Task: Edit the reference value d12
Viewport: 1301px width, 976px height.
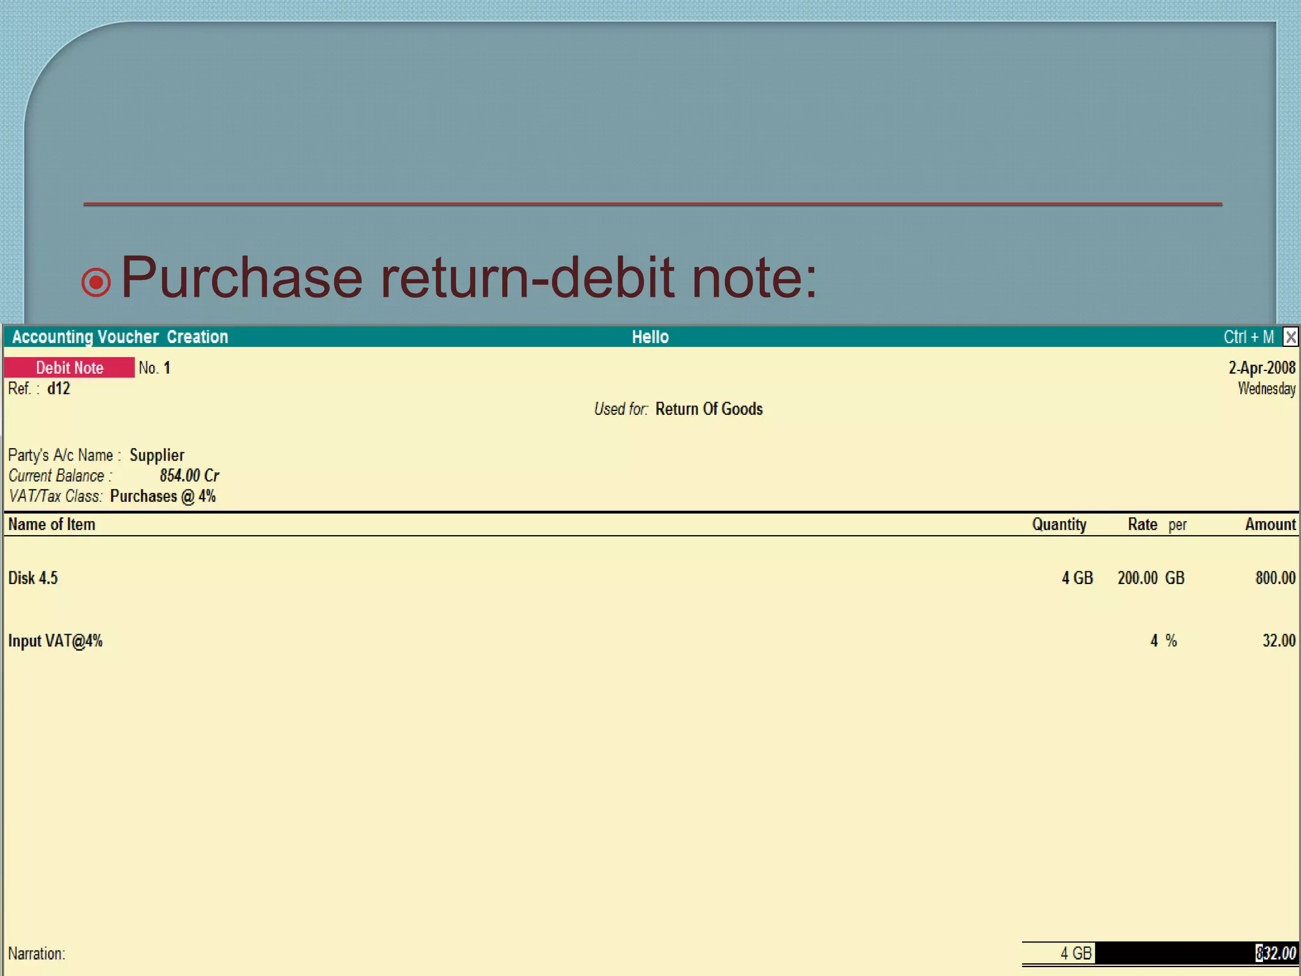Action: click(x=58, y=388)
